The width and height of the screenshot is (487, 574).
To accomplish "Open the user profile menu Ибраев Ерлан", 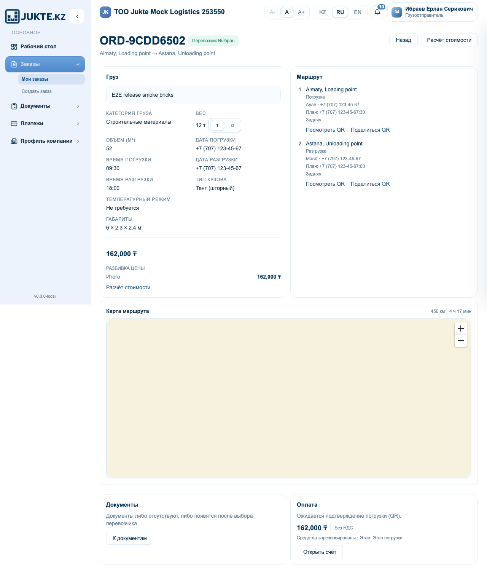I will point(433,12).
